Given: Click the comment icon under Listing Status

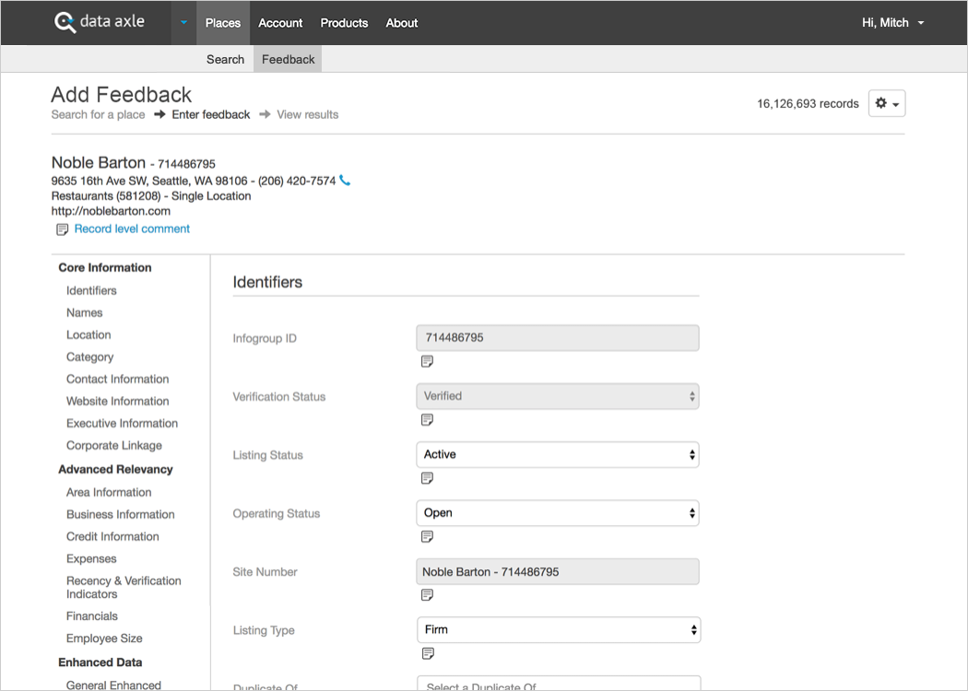Looking at the screenshot, I should (427, 478).
